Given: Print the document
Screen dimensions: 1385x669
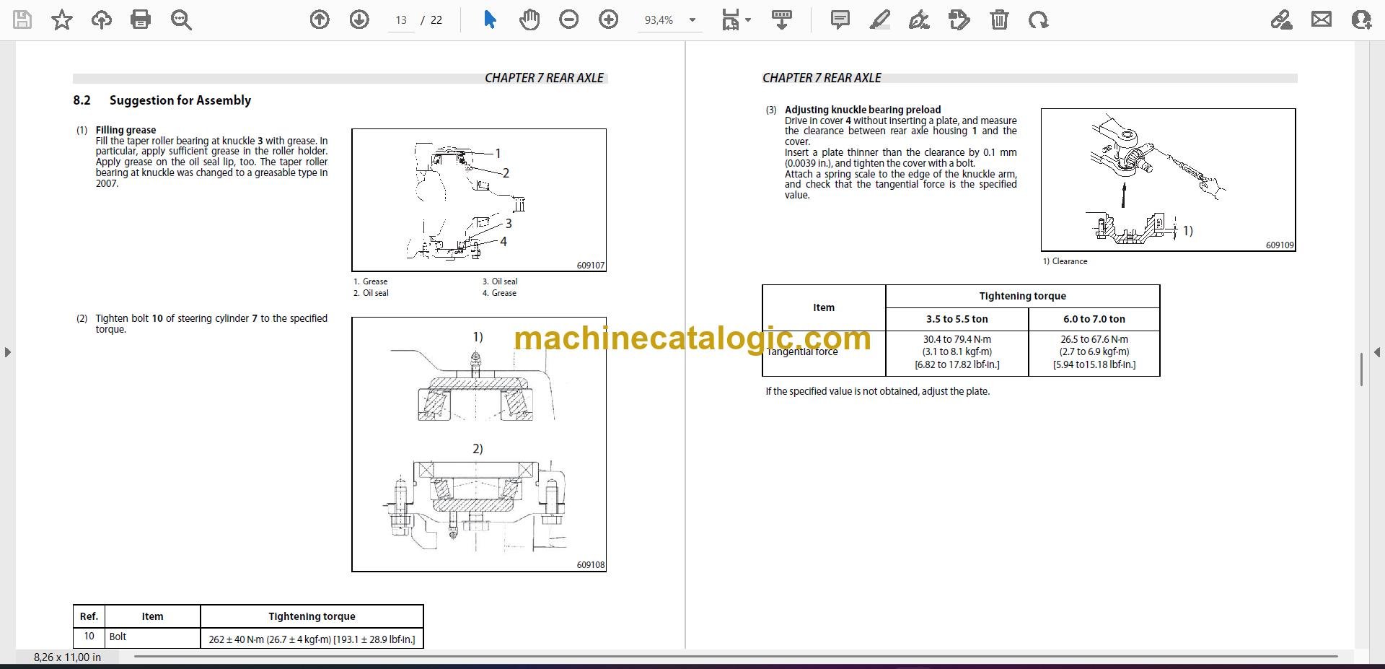Looking at the screenshot, I should (x=141, y=19).
